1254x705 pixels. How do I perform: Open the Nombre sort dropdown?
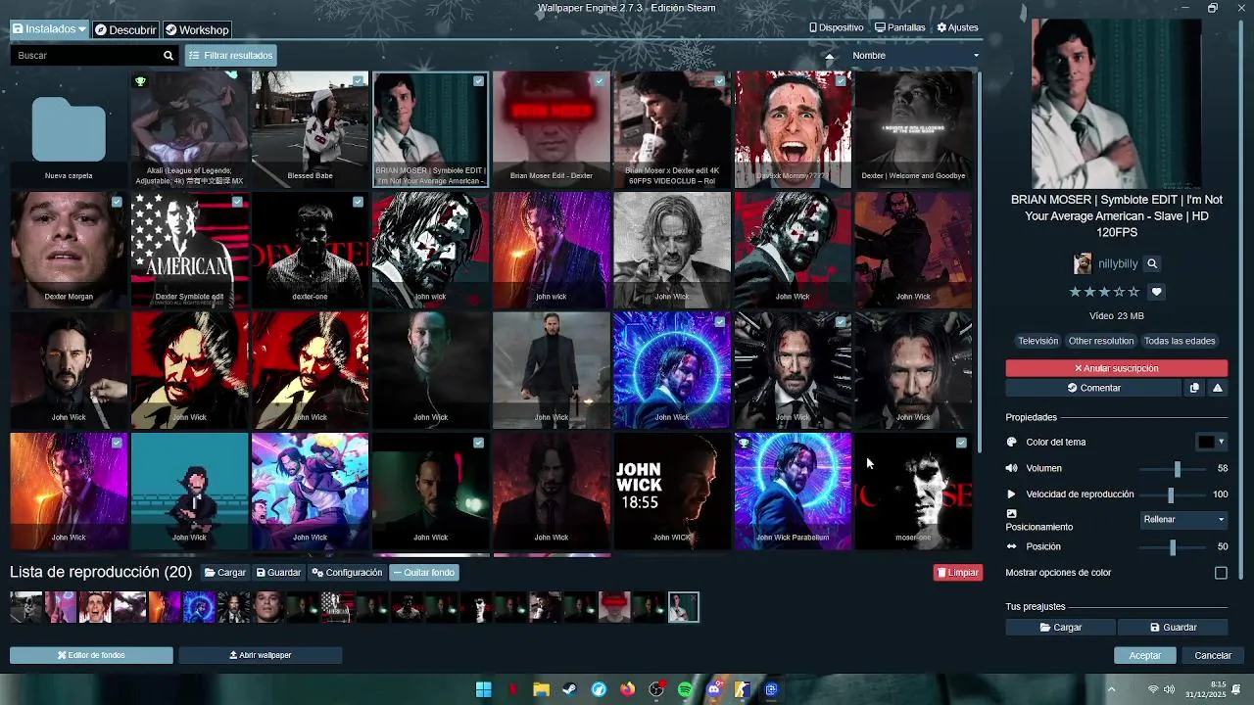(914, 56)
